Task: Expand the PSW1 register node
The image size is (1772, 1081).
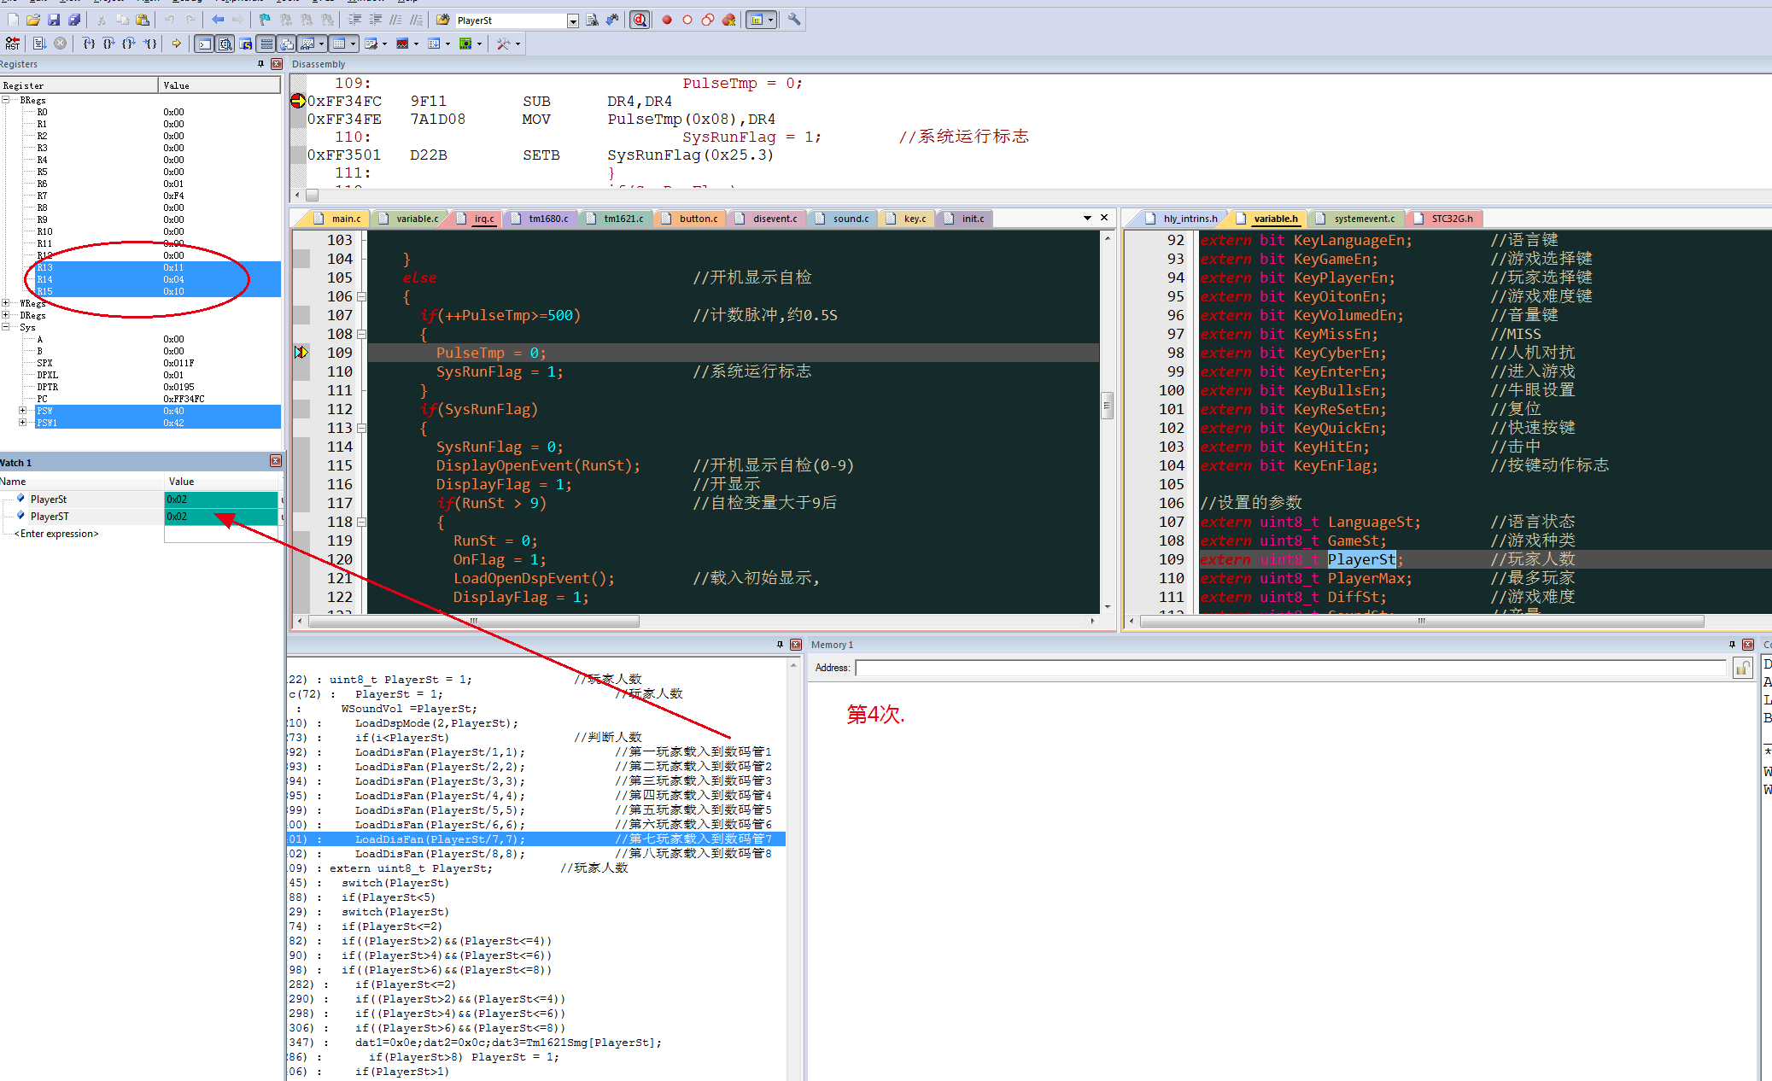Action: click(22, 423)
